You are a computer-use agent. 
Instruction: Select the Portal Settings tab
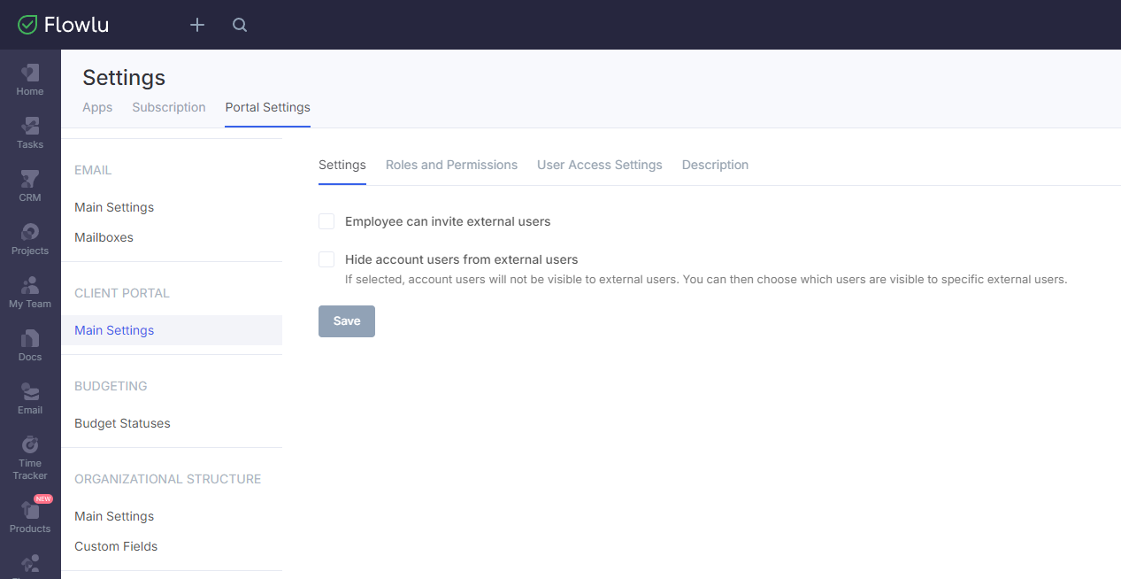(x=268, y=107)
